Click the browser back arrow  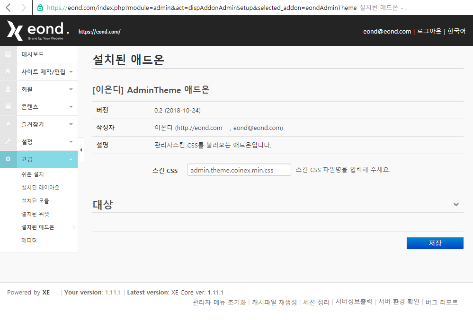9,8
